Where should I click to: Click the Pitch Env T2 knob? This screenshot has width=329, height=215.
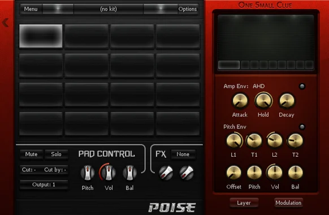[295, 141]
